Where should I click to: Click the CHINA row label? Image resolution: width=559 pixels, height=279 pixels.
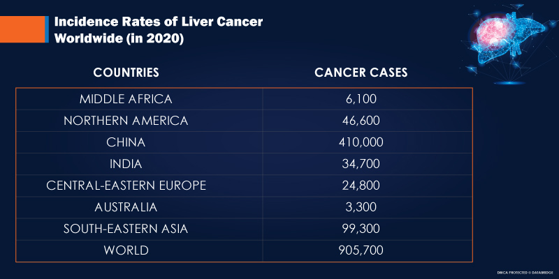(x=126, y=142)
